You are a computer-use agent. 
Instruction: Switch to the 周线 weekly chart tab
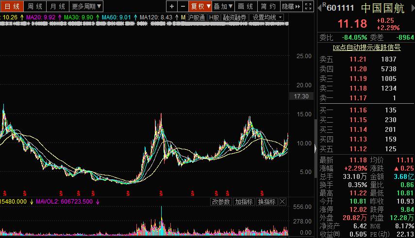35,6
